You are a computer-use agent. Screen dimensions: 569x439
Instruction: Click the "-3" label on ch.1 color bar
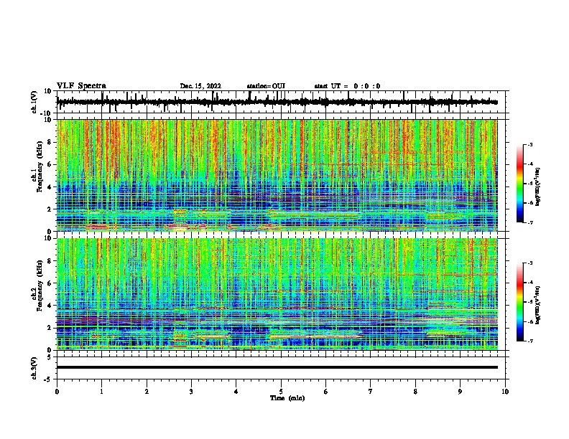[530, 144]
